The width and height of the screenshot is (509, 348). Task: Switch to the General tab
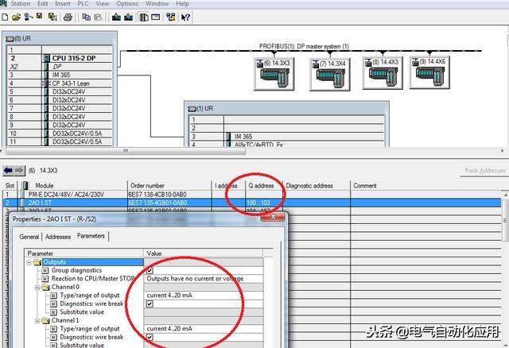tap(29, 237)
